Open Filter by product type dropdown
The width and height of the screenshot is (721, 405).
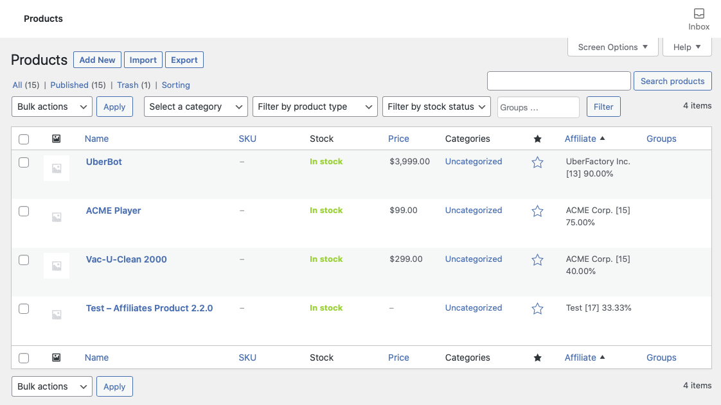315,107
